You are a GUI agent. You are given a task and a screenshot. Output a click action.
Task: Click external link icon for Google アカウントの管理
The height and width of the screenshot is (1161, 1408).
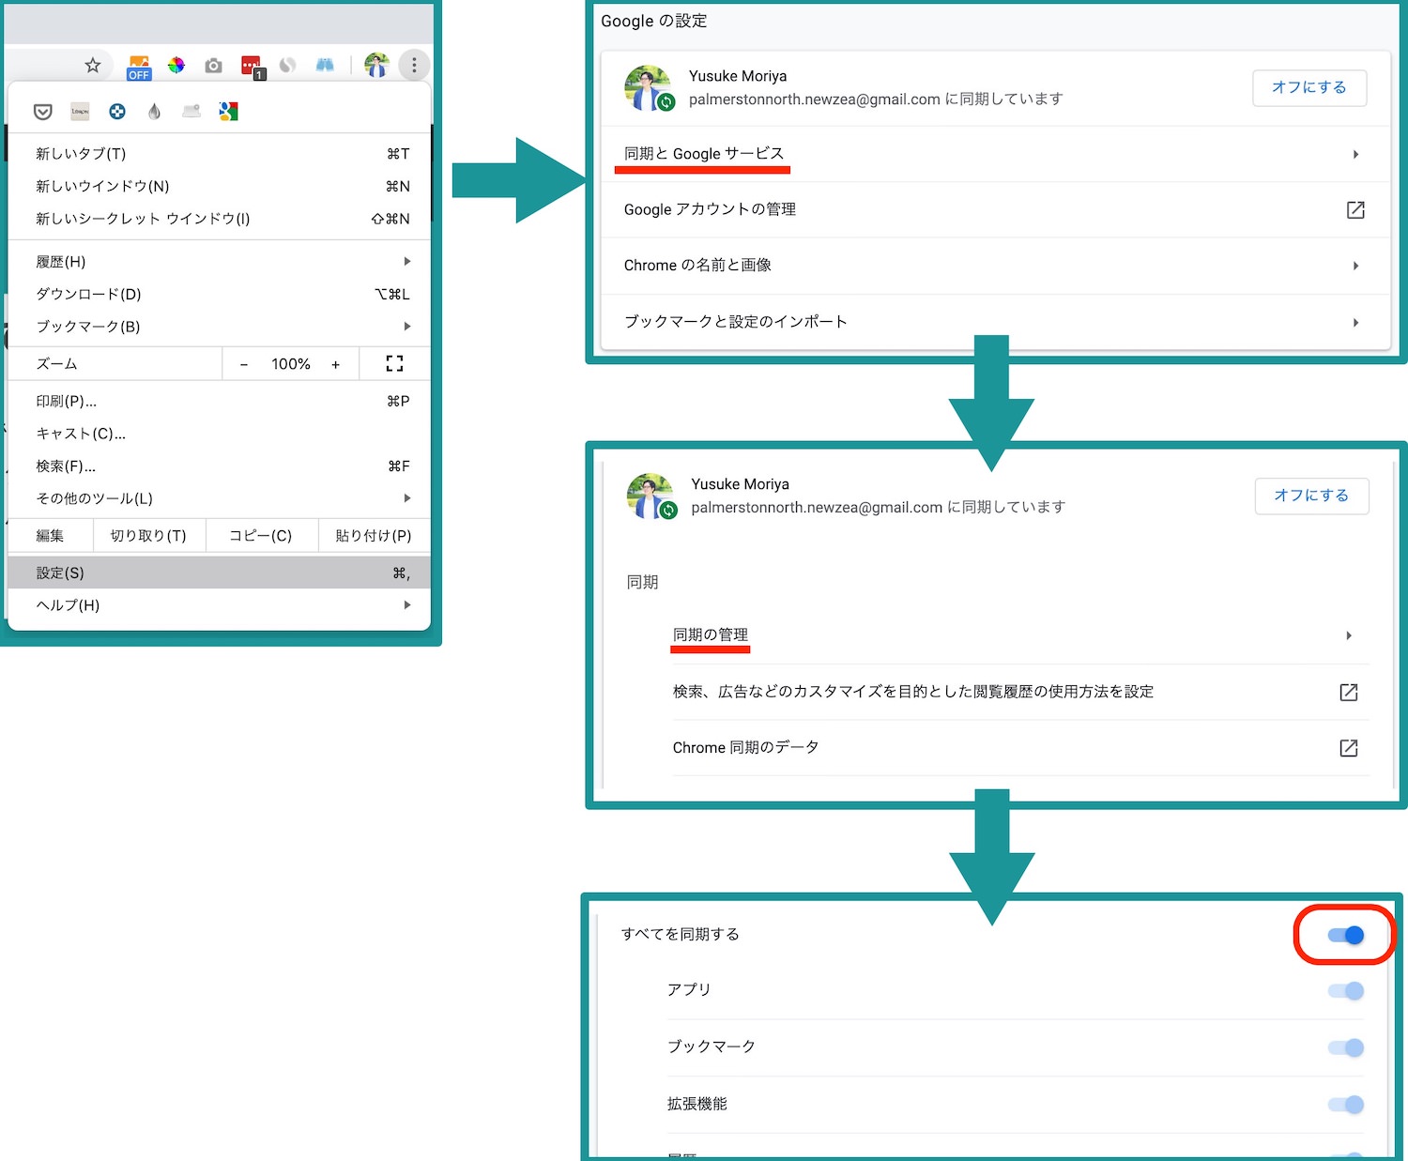1355,210
